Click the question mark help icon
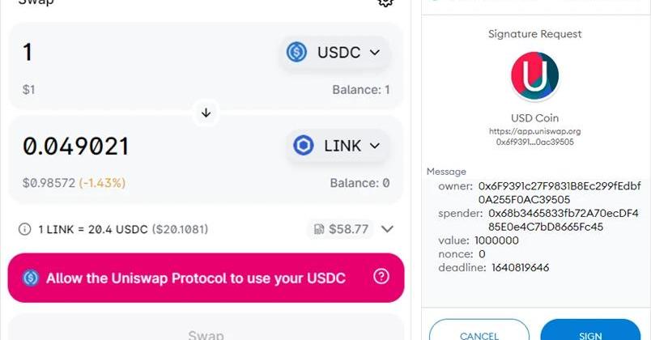Screen dimensions: 651x340 click(x=381, y=277)
